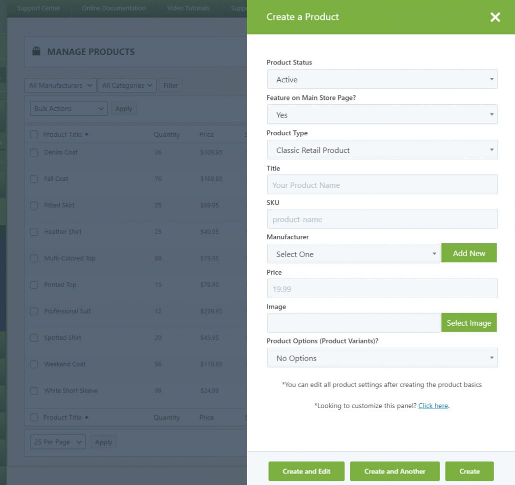The height and width of the screenshot is (485, 515).
Task: Open the Support Center menu item
Action: point(38,8)
